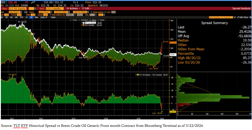Viewport: 252px width, 130px height.
Task: Select the Annotate drawing tool
Action: 83,20
